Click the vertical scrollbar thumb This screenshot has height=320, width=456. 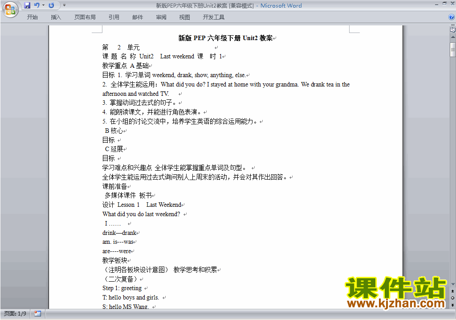click(x=452, y=50)
